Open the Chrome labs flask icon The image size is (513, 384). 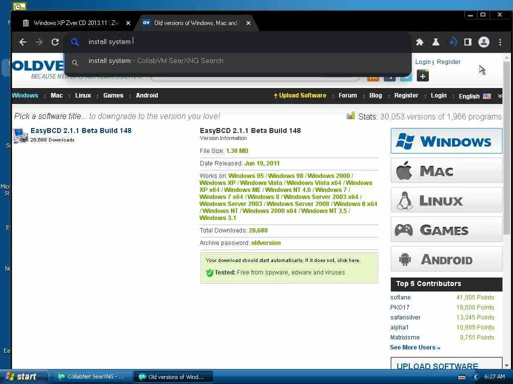tap(436, 42)
